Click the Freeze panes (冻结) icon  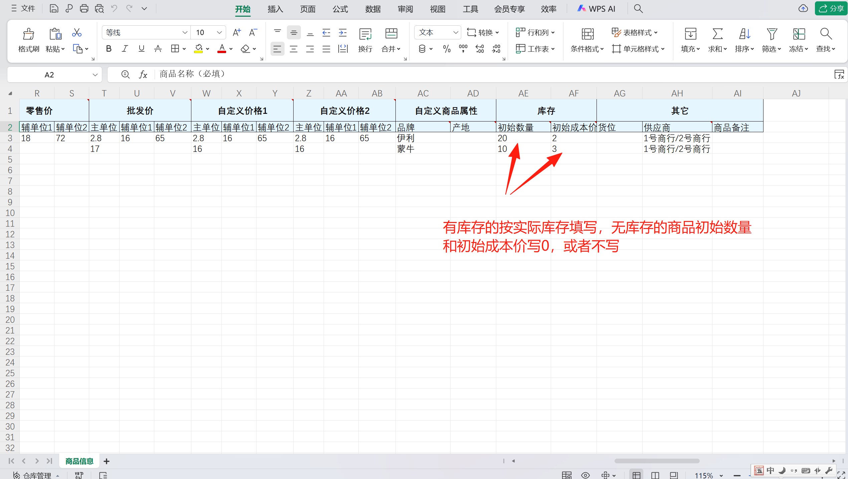[x=799, y=34]
